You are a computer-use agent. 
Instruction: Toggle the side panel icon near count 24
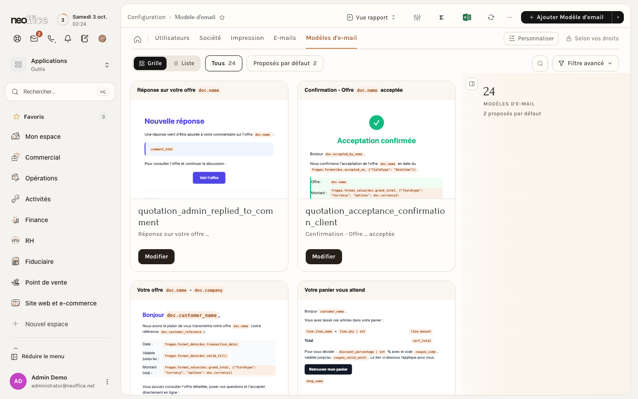click(472, 83)
